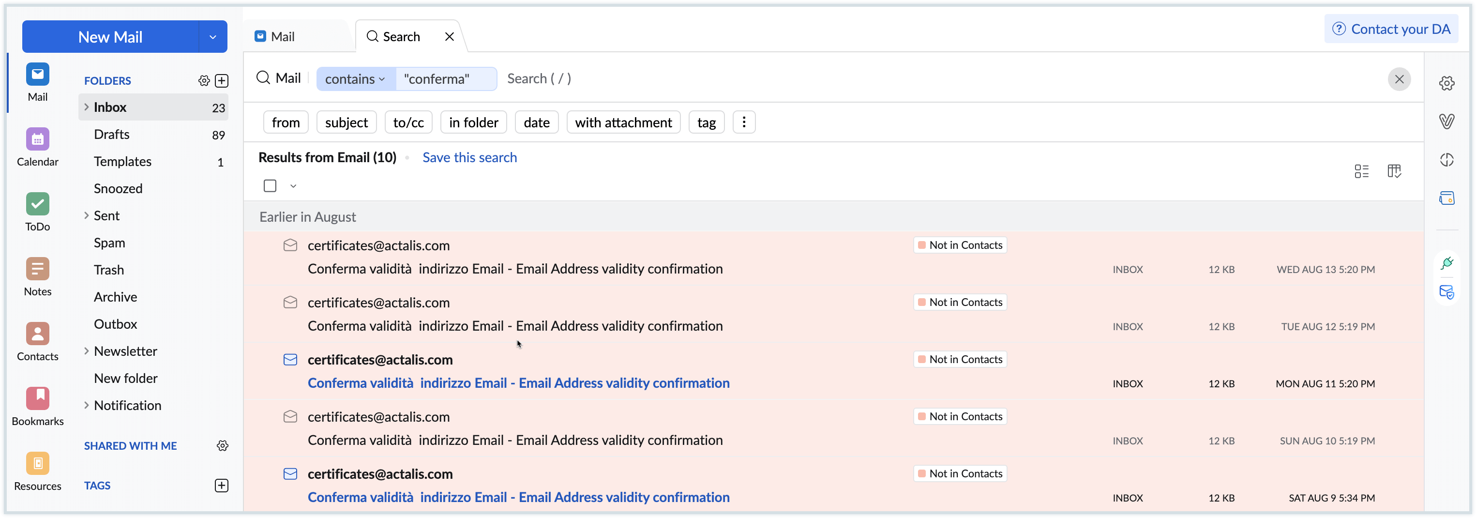
Task: Open the ToDo app icon
Action: (x=37, y=204)
